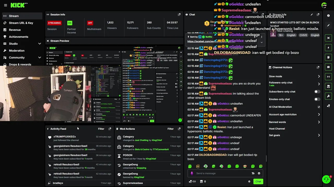Pop out the Channel Actions panel
334x187 pixels.
click(x=318, y=67)
